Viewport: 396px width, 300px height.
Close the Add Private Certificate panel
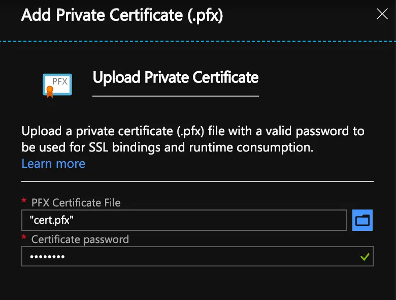(382, 14)
